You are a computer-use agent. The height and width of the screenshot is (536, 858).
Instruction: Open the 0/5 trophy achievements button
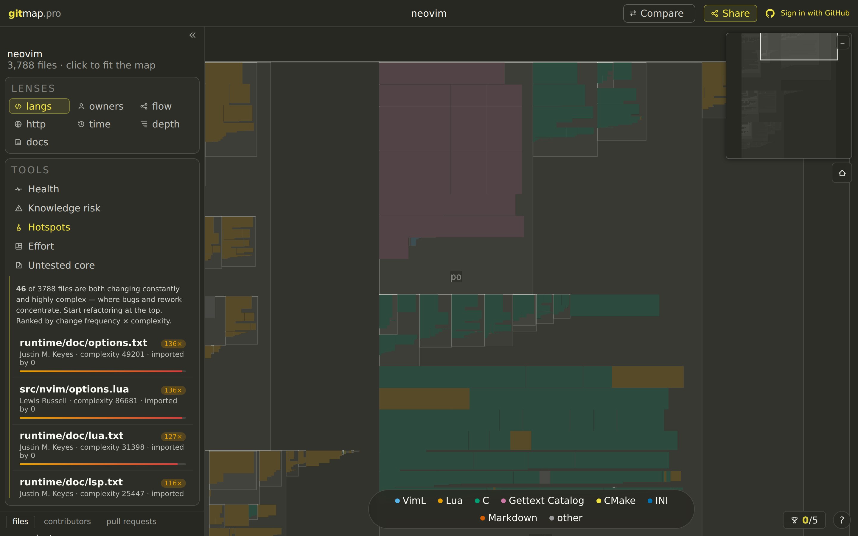pos(804,520)
